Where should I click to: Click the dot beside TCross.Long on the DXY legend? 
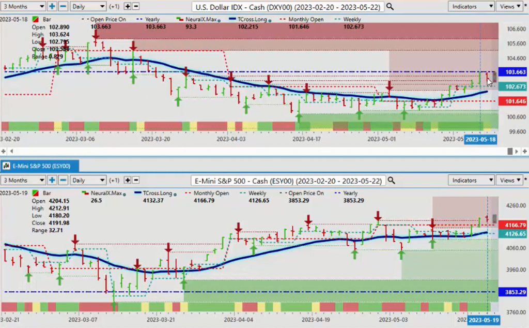tap(270, 21)
